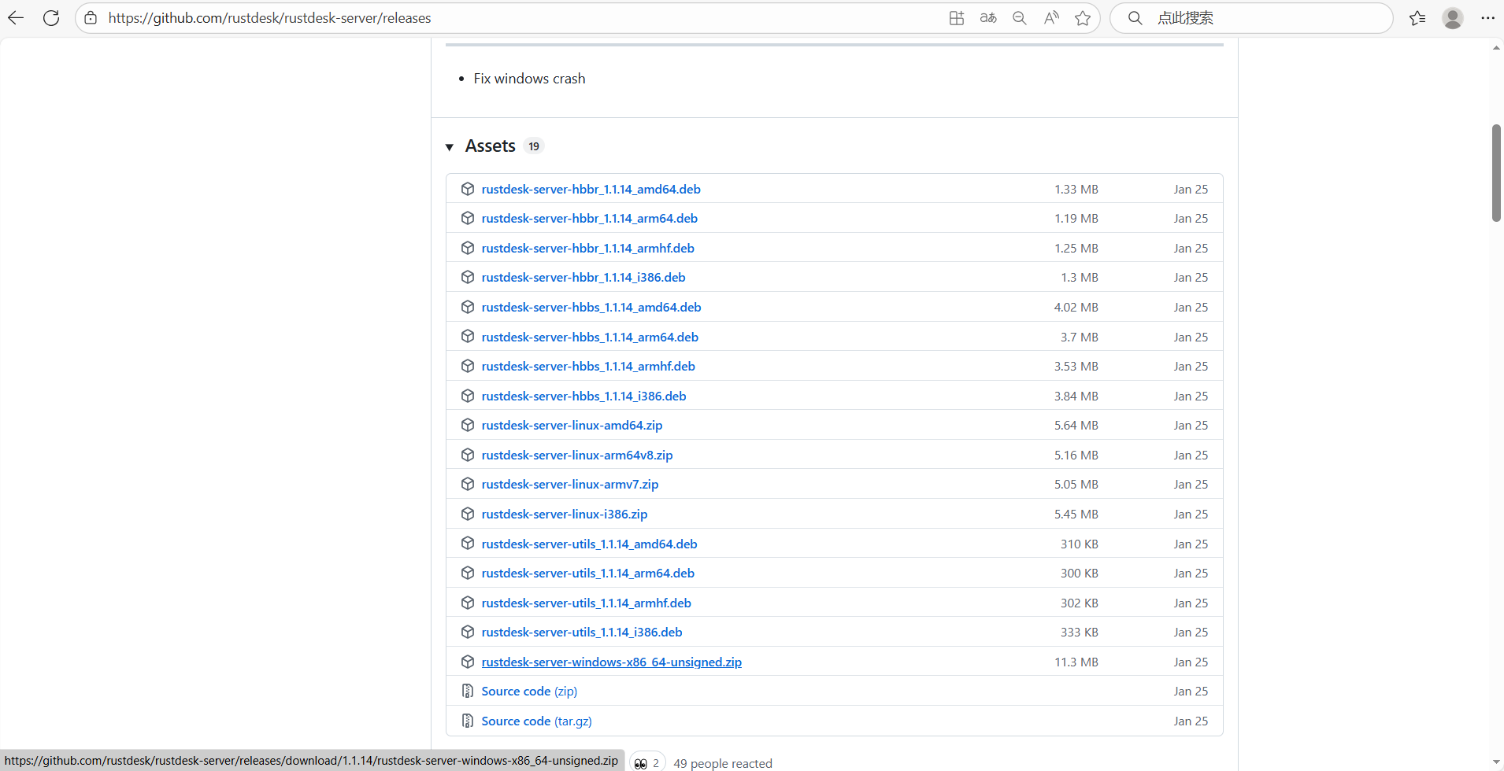Click package icon beside linux-arm64v8.zip
1504x771 pixels.
coord(468,455)
